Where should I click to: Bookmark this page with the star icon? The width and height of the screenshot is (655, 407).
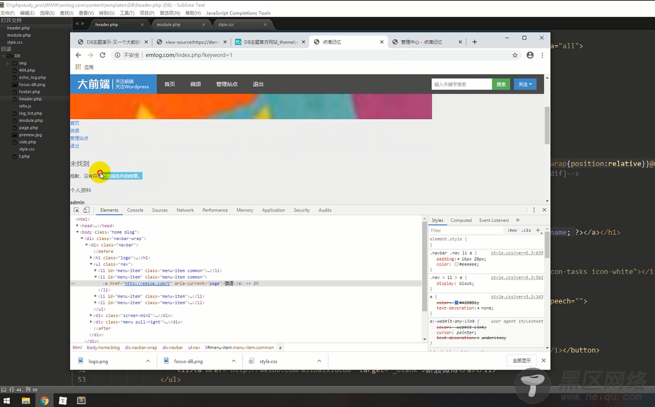(515, 55)
